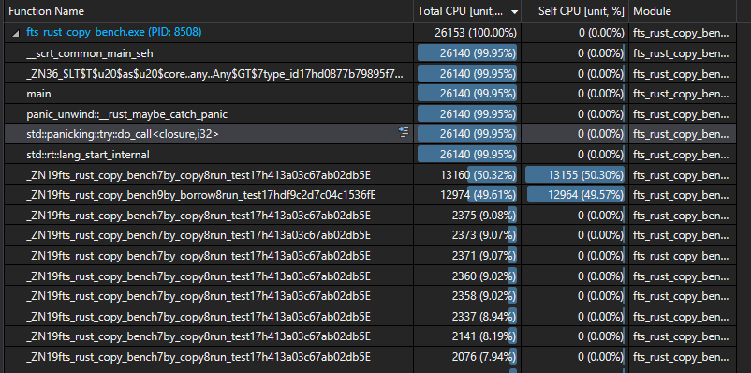
Task: Select the __scrt_common_main_seh row
Action: point(370,53)
